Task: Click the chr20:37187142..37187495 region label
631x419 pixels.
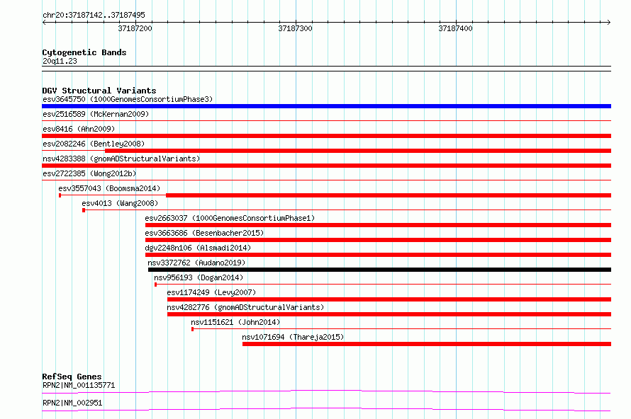Action: pyautogui.click(x=94, y=15)
